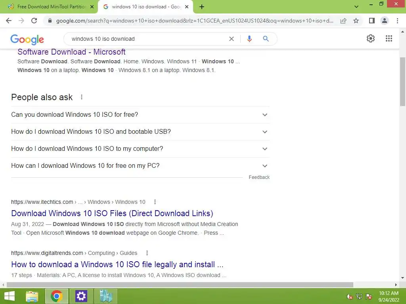Select the windows 10 iso download tab

pyautogui.click(x=145, y=7)
